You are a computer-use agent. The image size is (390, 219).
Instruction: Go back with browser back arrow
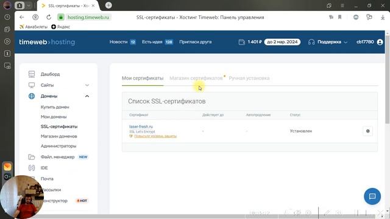pos(22,17)
